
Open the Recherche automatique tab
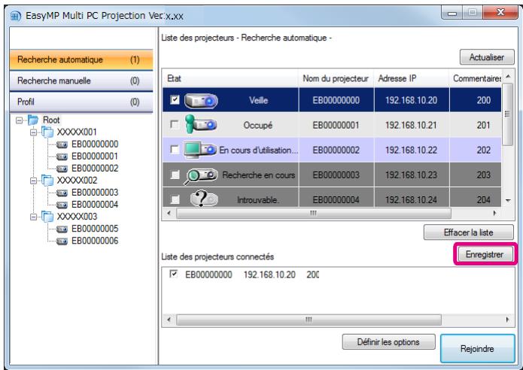coord(81,59)
